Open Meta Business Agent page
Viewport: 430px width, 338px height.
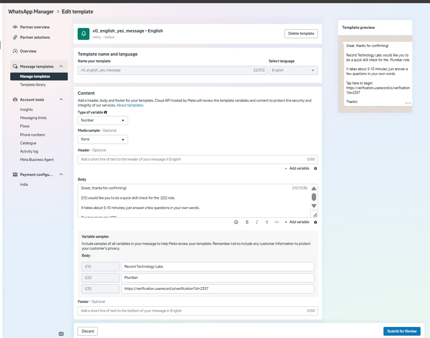pyautogui.click(x=37, y=160)
